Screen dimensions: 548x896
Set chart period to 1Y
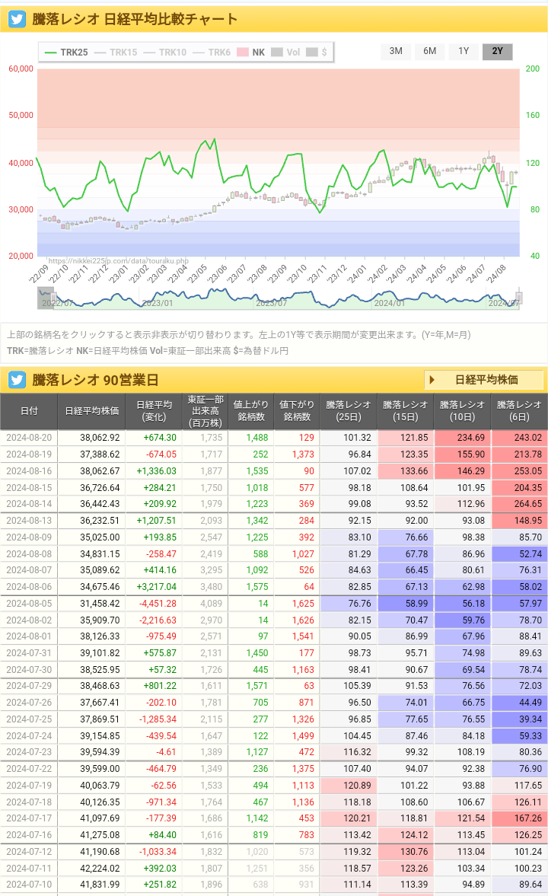click(x=464, y=51)
